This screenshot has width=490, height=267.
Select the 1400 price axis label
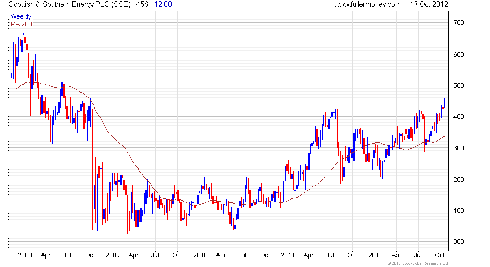[x=457, y=117]
